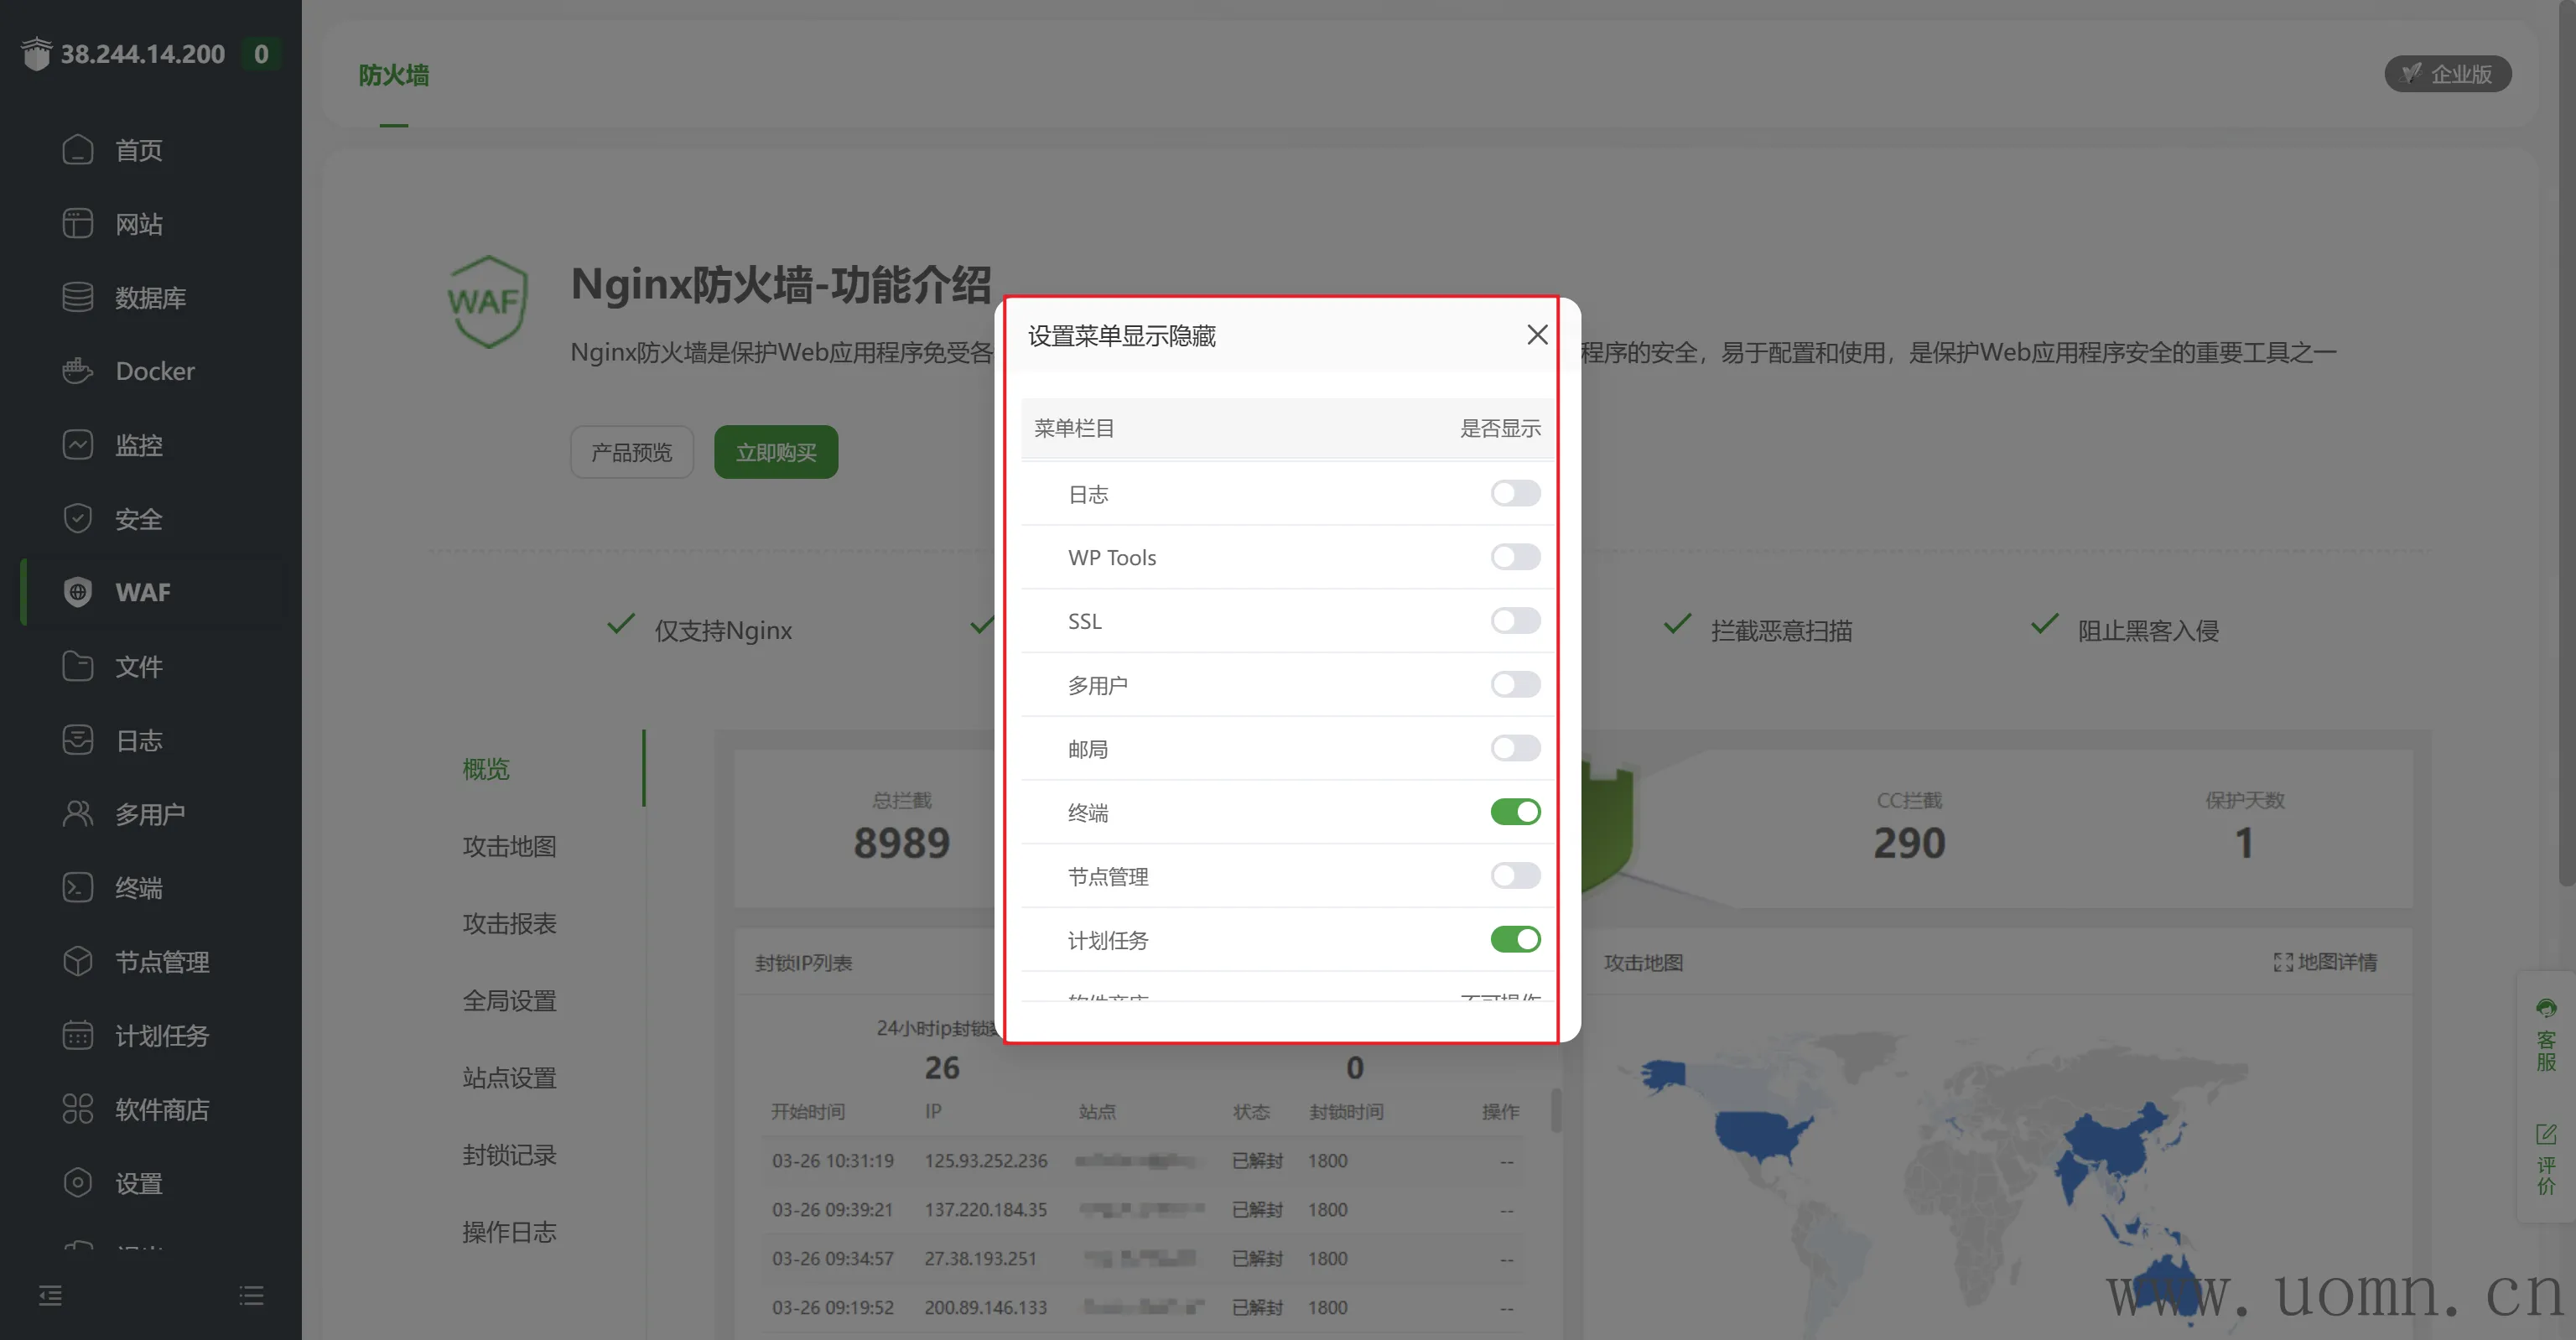
Task: Select the 攻击地图 side tab
Action: tap(509, 846)
